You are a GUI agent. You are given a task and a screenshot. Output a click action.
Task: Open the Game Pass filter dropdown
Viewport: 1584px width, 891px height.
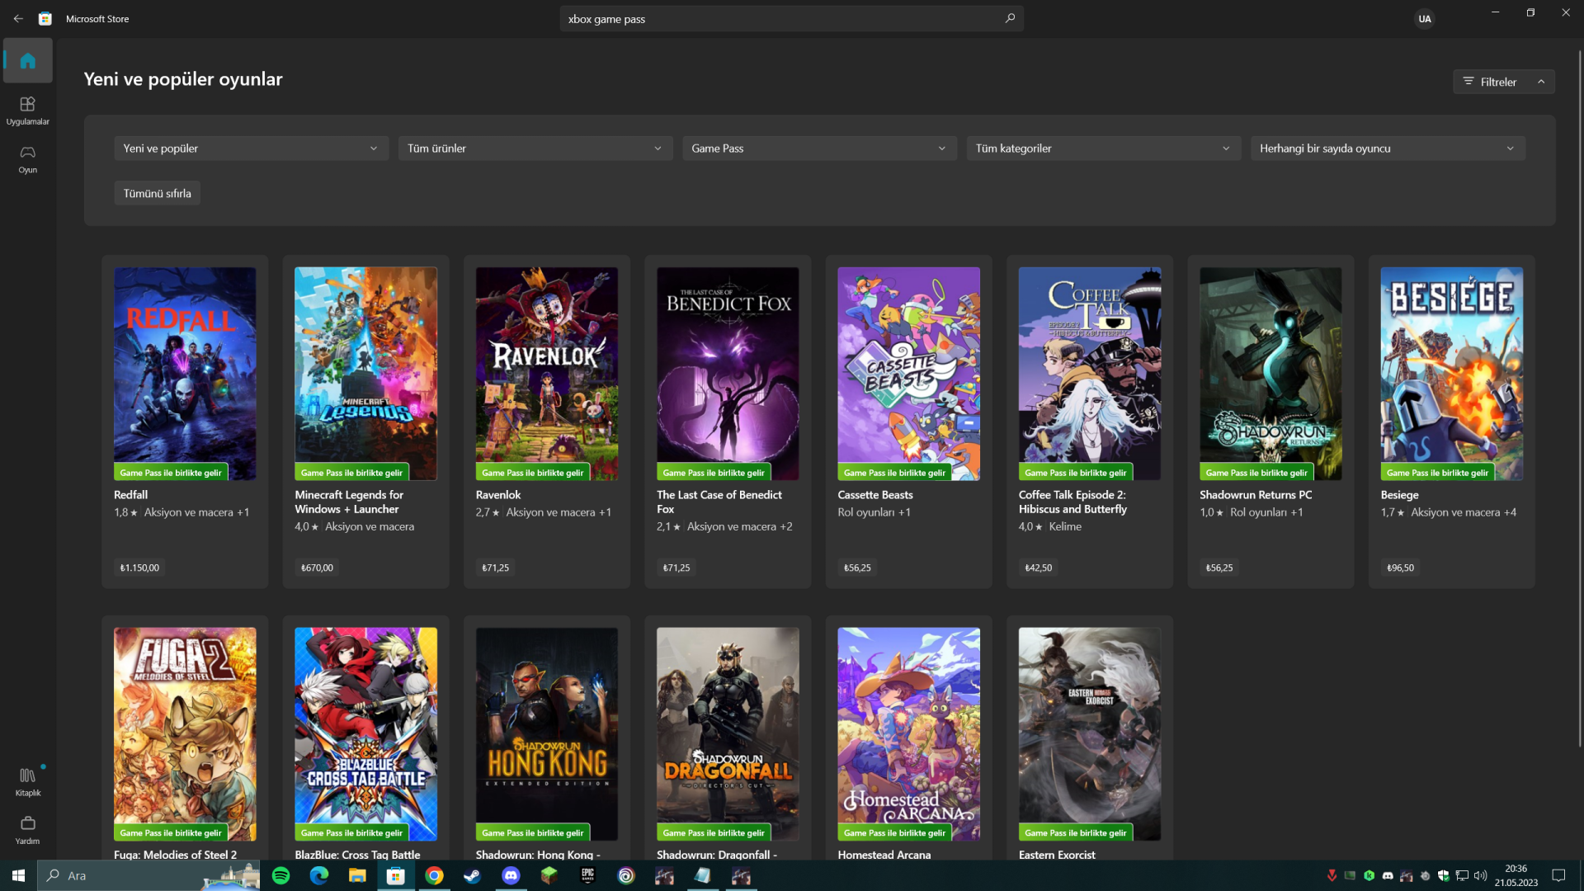(x=818, y=148)
